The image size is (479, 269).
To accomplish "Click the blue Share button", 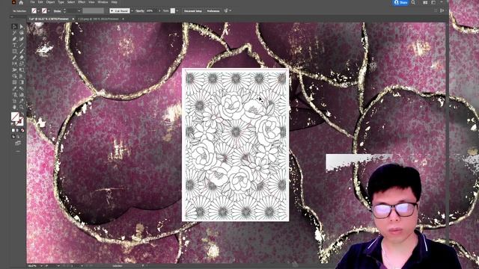I will 400,2.
